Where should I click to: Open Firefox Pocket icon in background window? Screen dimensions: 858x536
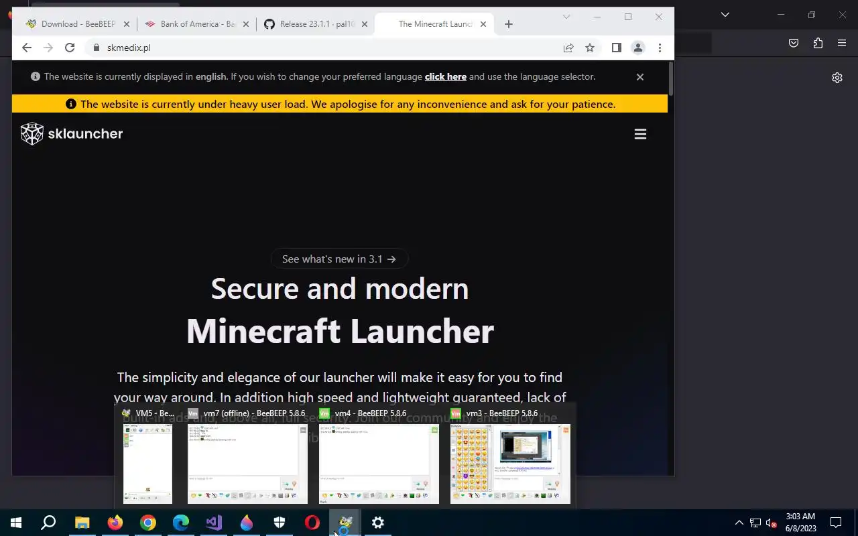[x=794, y=43]
